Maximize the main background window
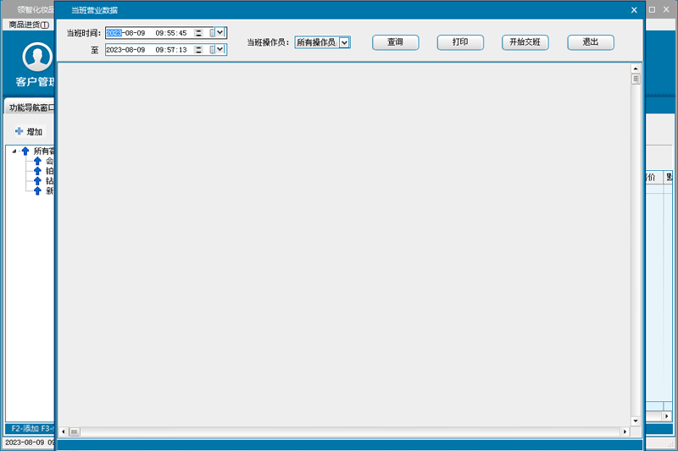678x451 pixels. point(652,9)
